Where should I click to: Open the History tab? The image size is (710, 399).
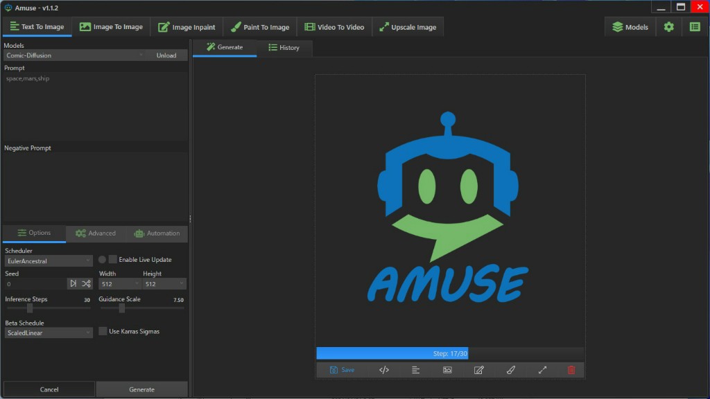click(x=284, y=48)
